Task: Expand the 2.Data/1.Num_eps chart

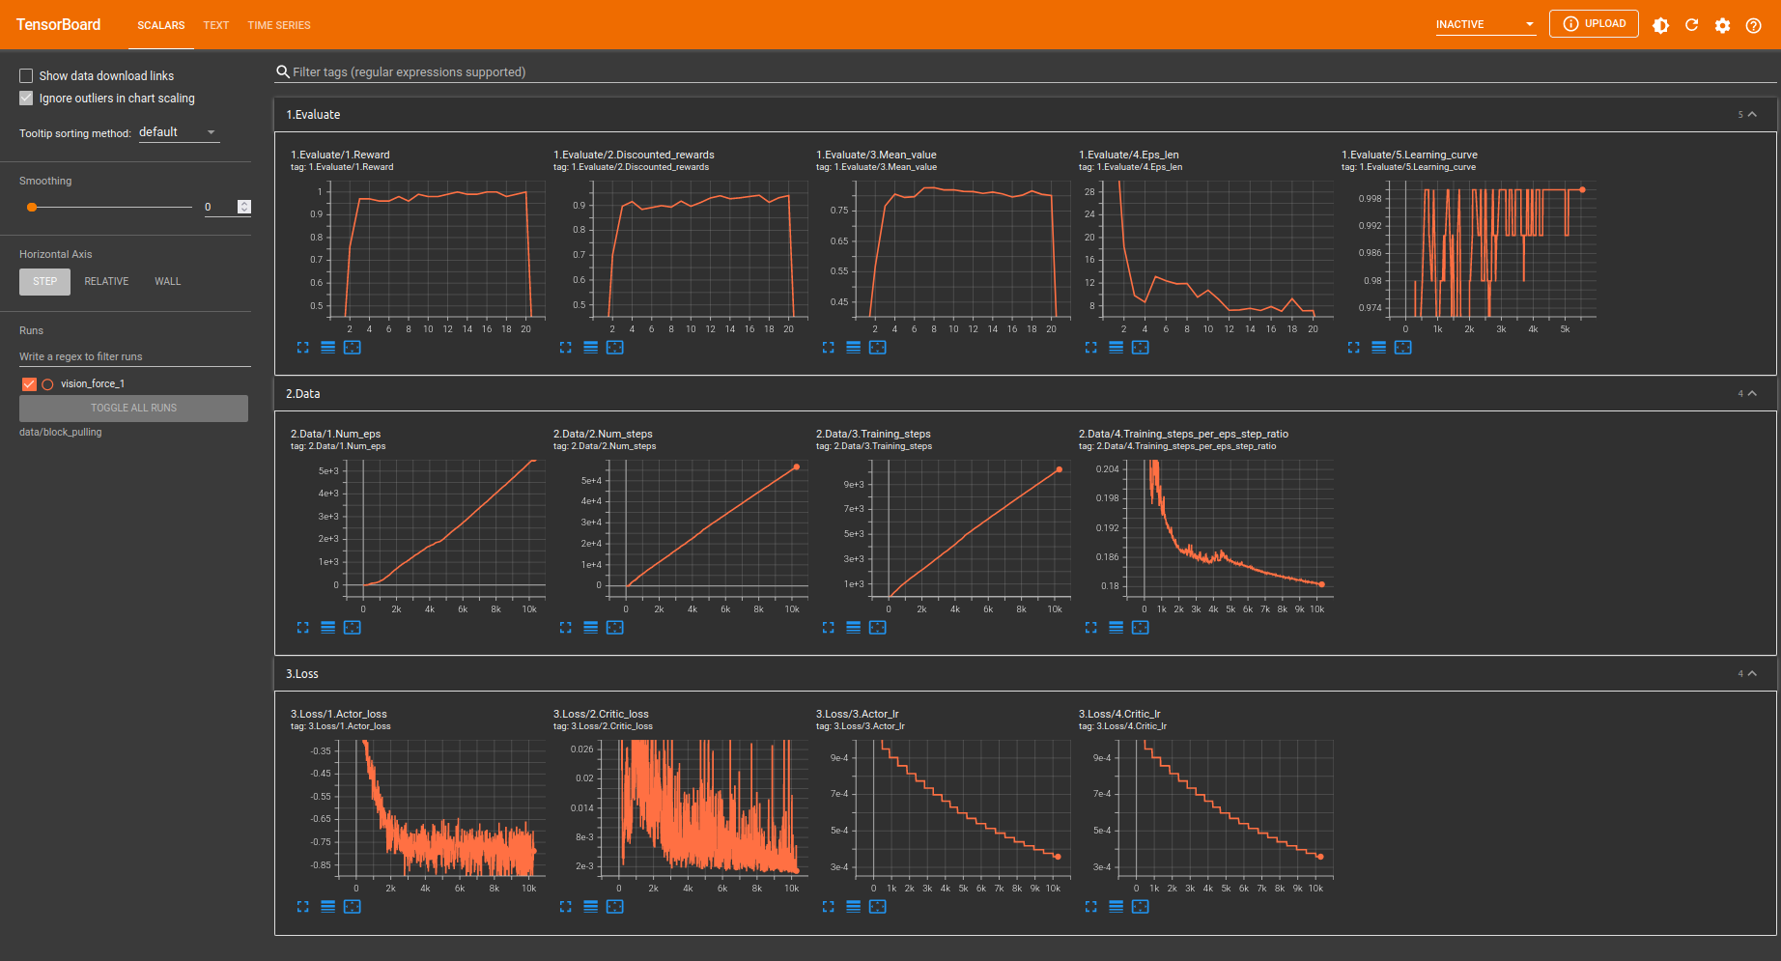Action: [303, 628]
